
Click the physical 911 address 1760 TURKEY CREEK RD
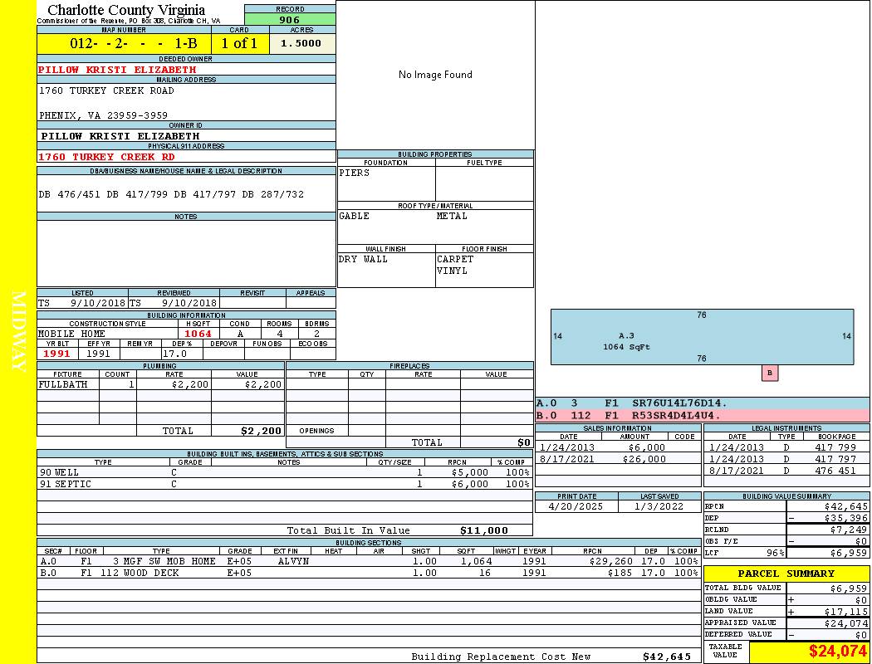(x=106, y=156)
